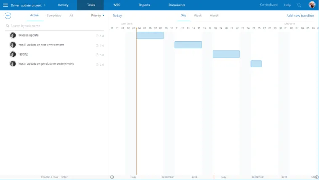Open the Release update task
The width and height of the screenshot is (319, 180).
pyautogui.click(x=28, y=35)
